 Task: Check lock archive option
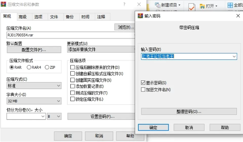coord(72,99)
